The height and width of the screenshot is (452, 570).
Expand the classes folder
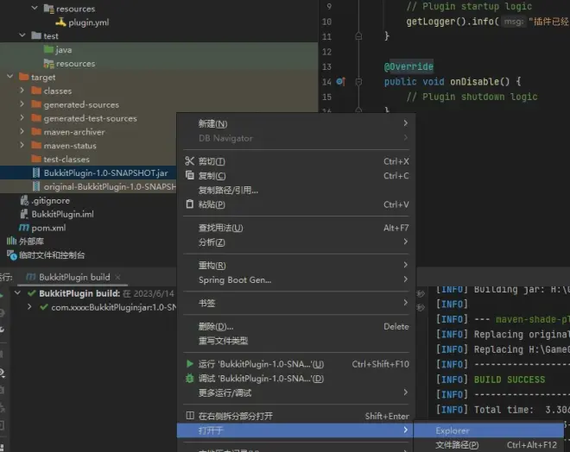coord(22,90)
